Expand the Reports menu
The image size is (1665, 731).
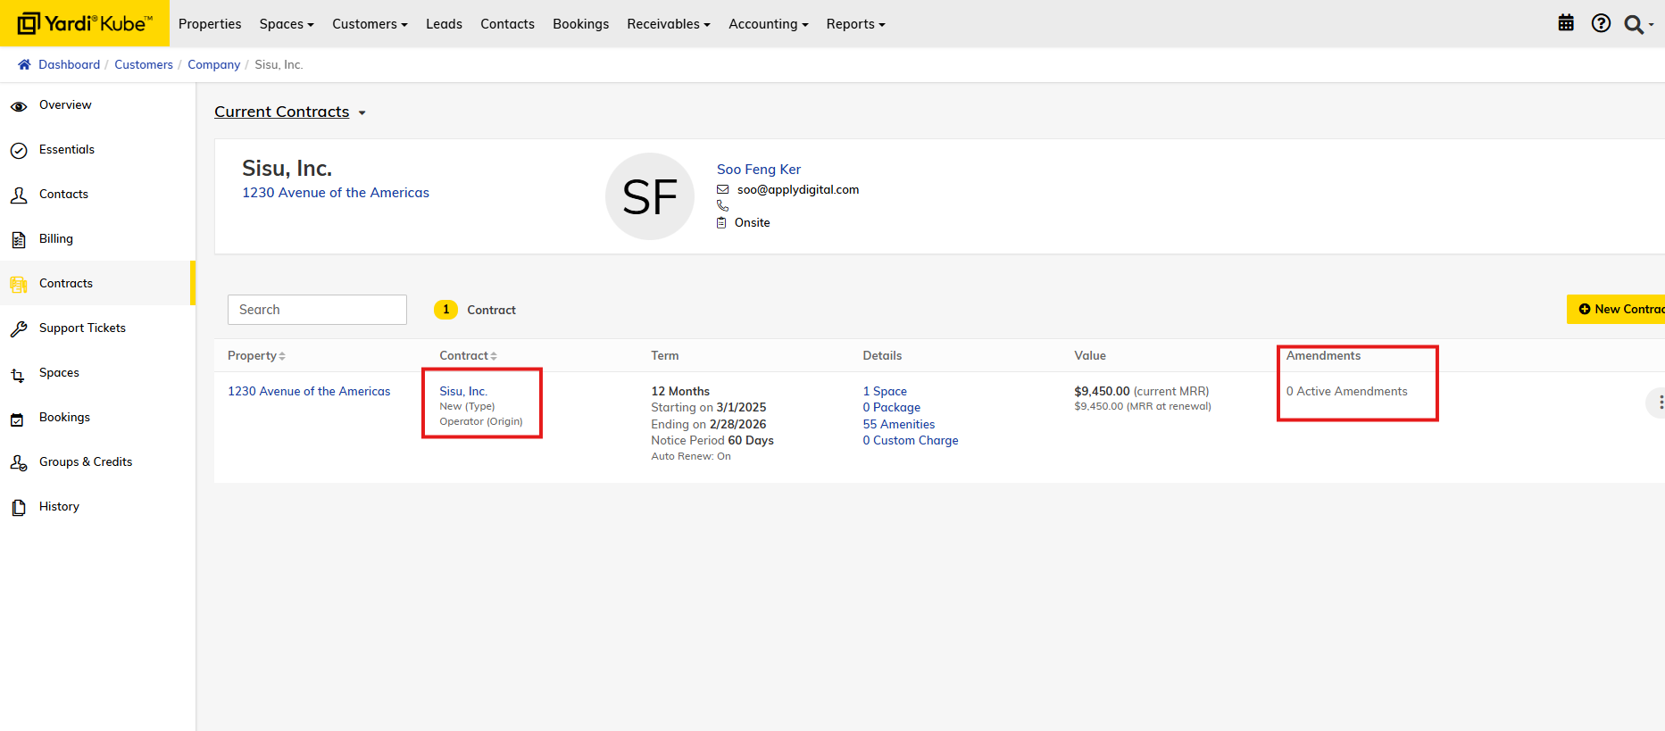855,24
